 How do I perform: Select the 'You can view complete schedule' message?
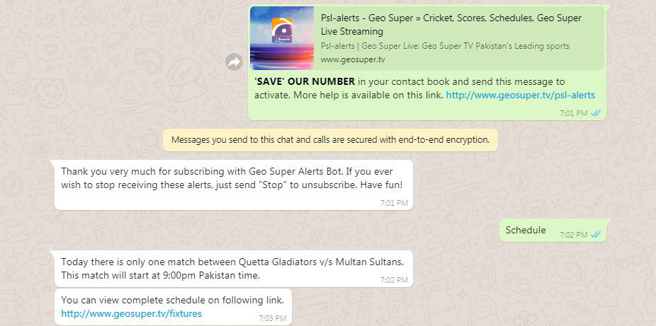[173, 307]
